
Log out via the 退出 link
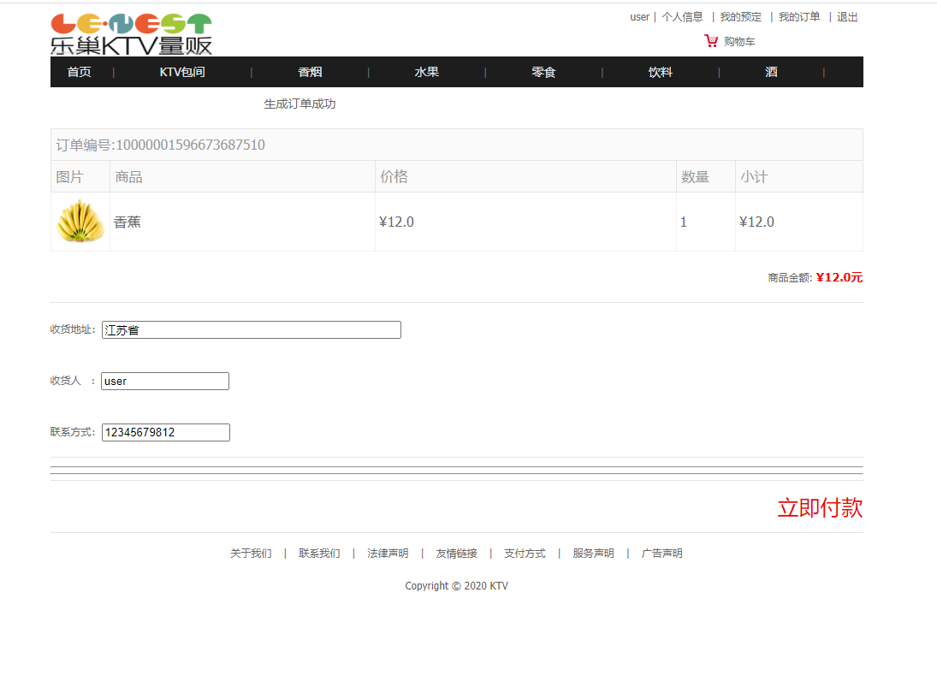846,17
